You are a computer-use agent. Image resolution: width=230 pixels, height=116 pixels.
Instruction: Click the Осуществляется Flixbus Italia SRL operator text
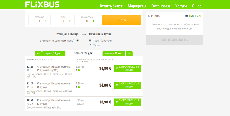click(44, 108)
